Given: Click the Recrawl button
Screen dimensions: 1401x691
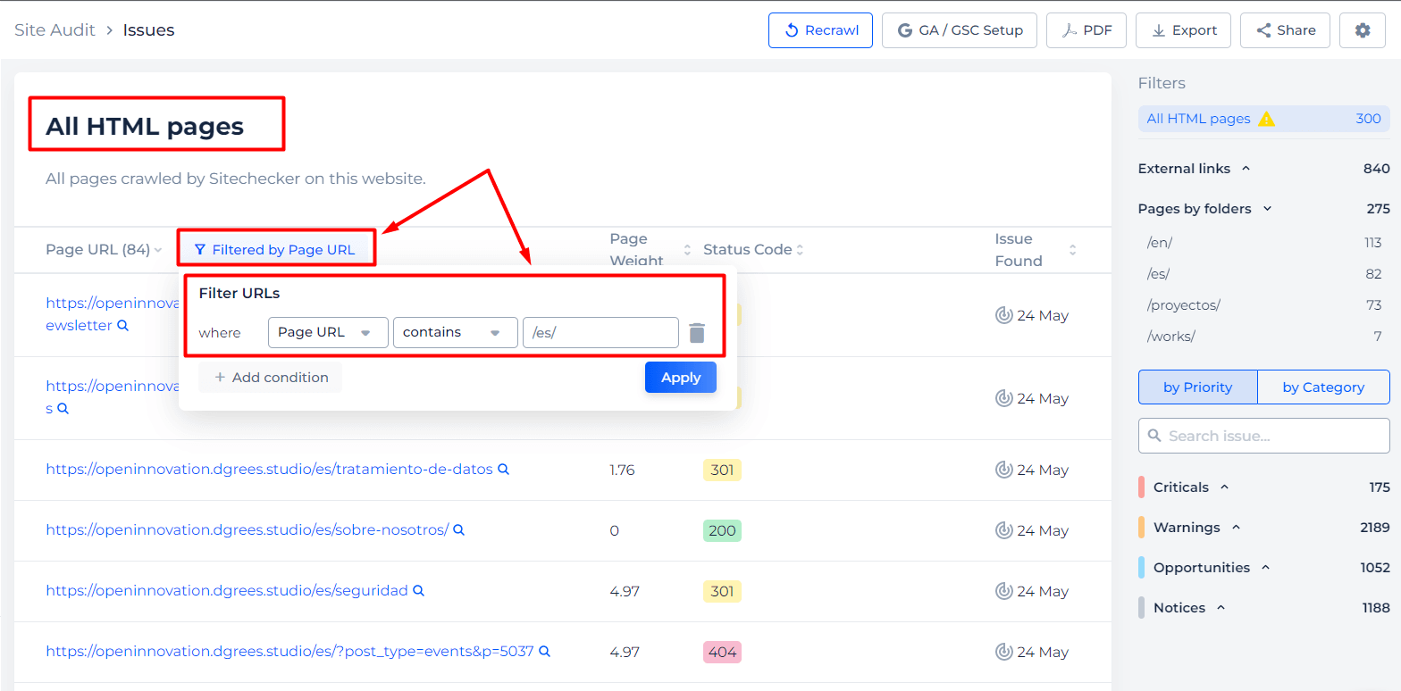Looking at the screenshot, I should click(x=820, y=30).
